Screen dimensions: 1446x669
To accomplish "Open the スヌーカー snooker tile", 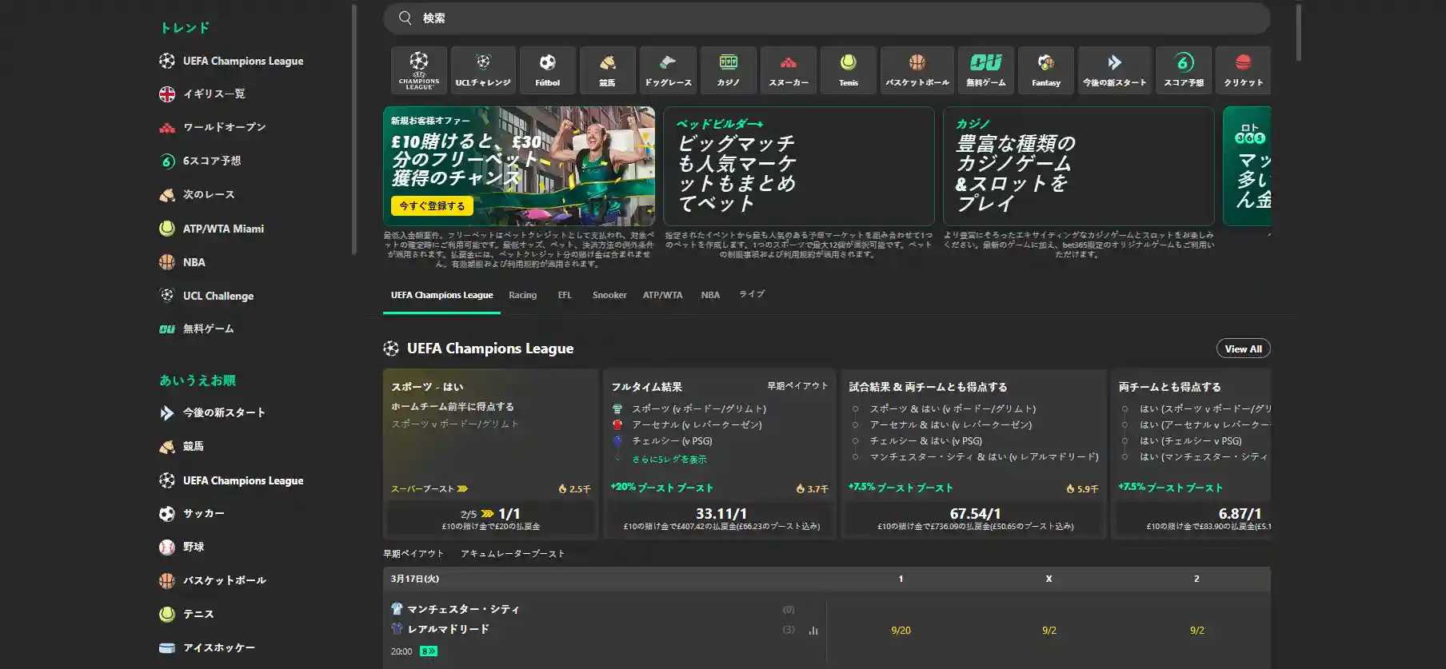I will coord(789,70).
